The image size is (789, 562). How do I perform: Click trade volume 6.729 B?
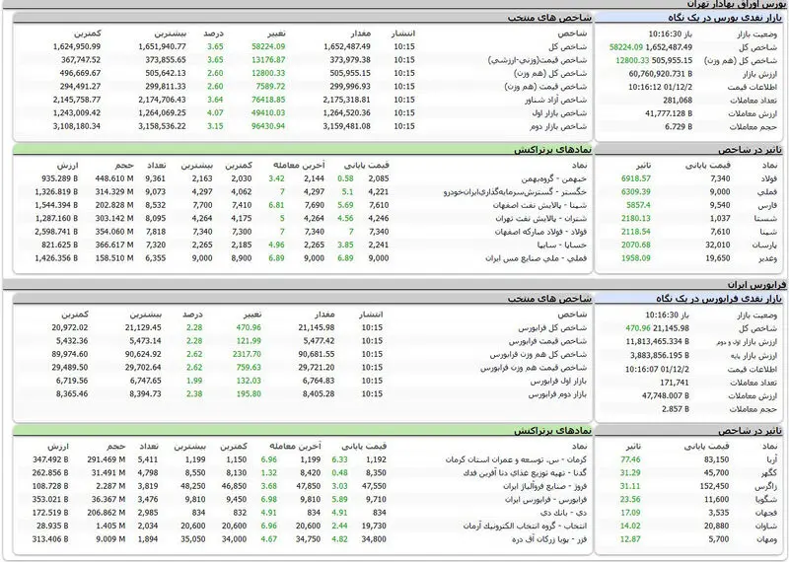click(679, 127)
